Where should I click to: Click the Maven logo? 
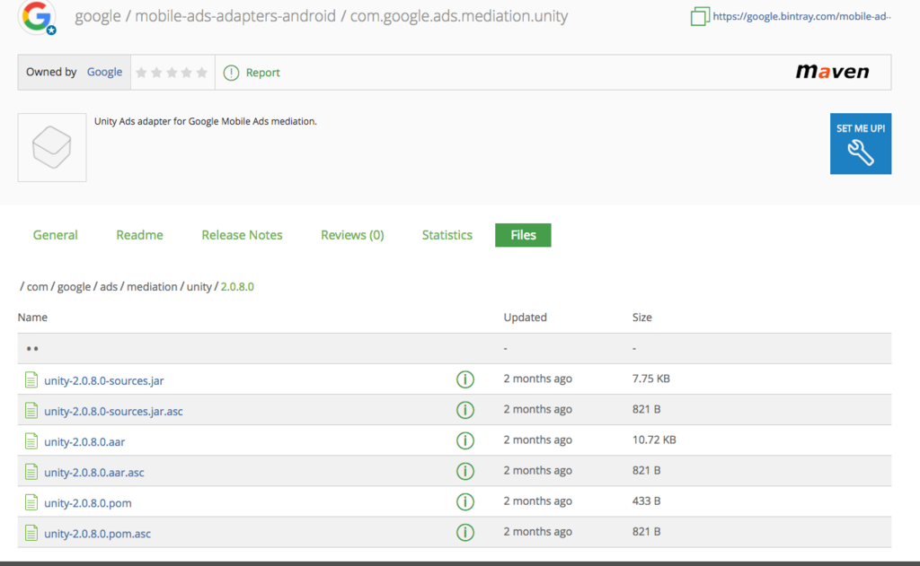(x=832, y=72)
